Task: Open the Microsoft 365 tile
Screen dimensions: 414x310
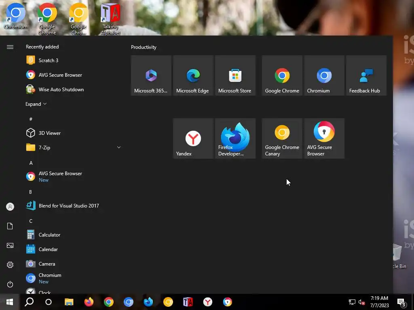Action: [151, 75]
